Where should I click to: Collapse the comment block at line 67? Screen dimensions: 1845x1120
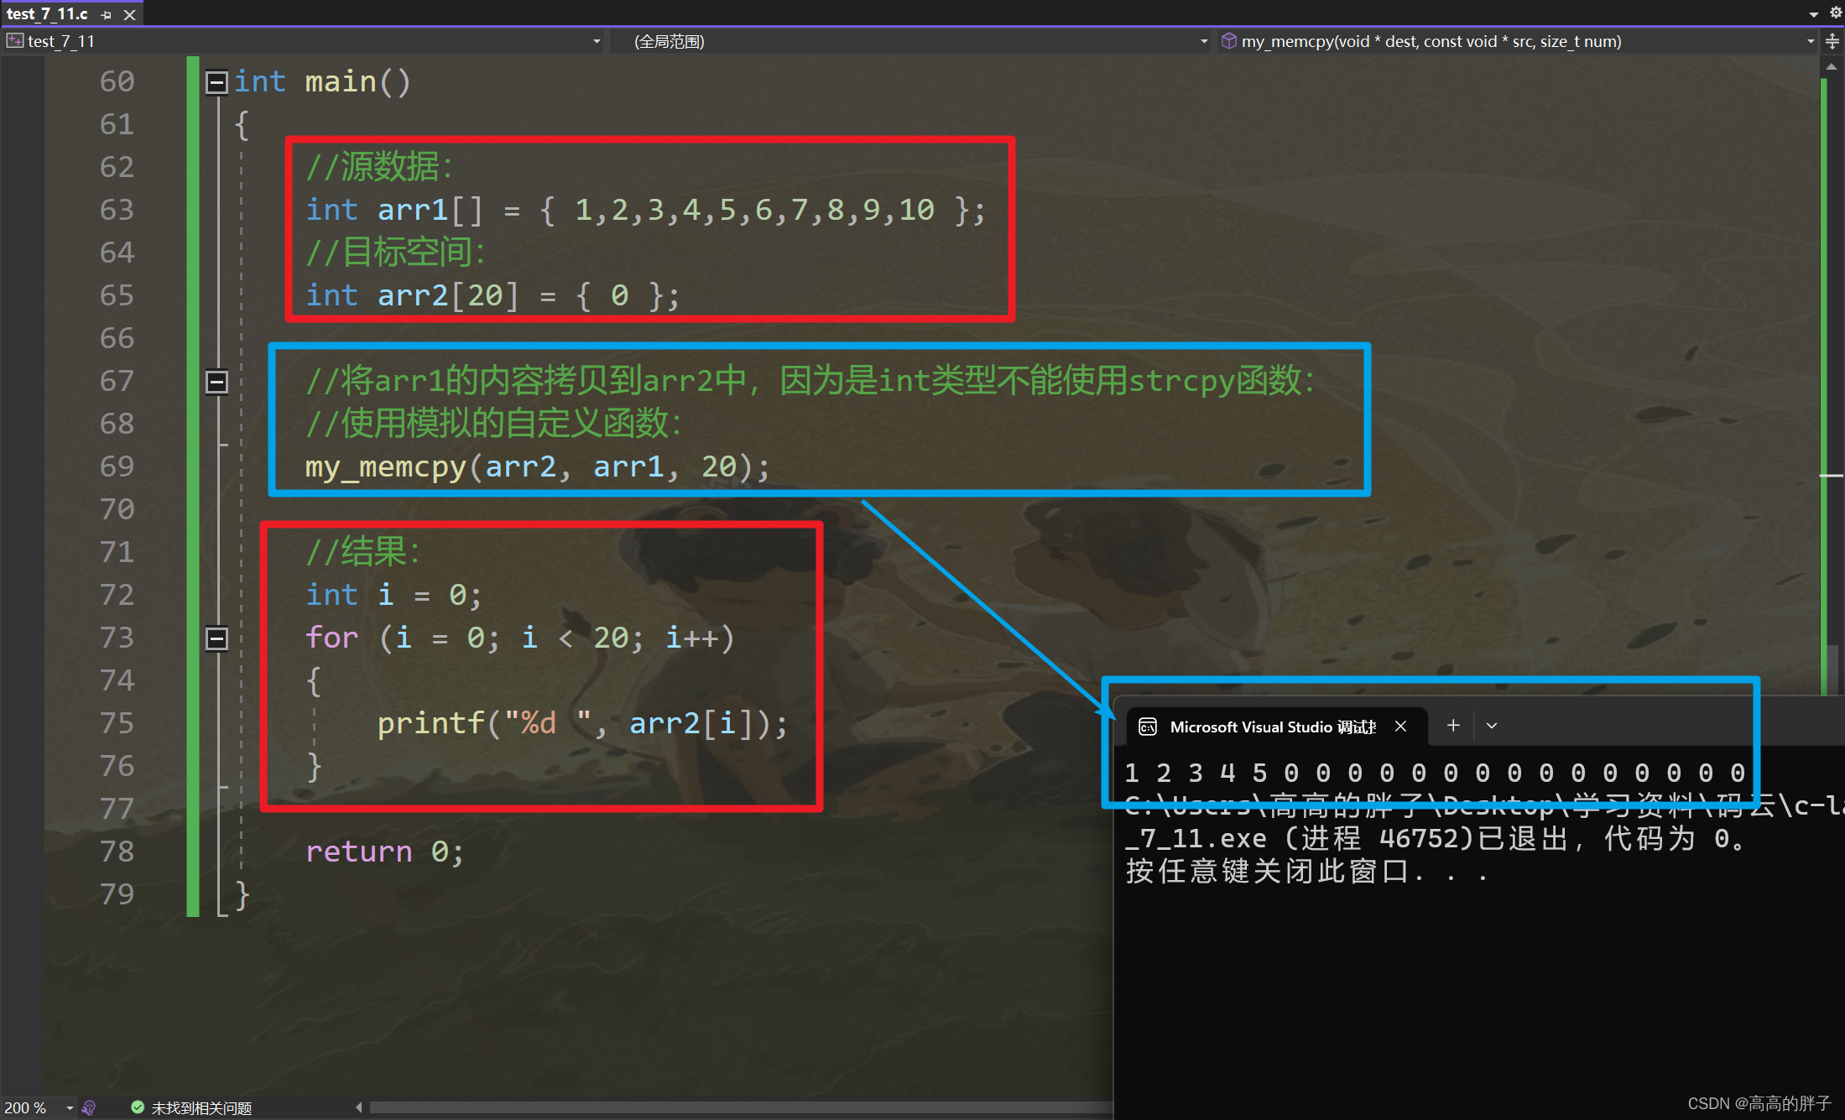216,381
